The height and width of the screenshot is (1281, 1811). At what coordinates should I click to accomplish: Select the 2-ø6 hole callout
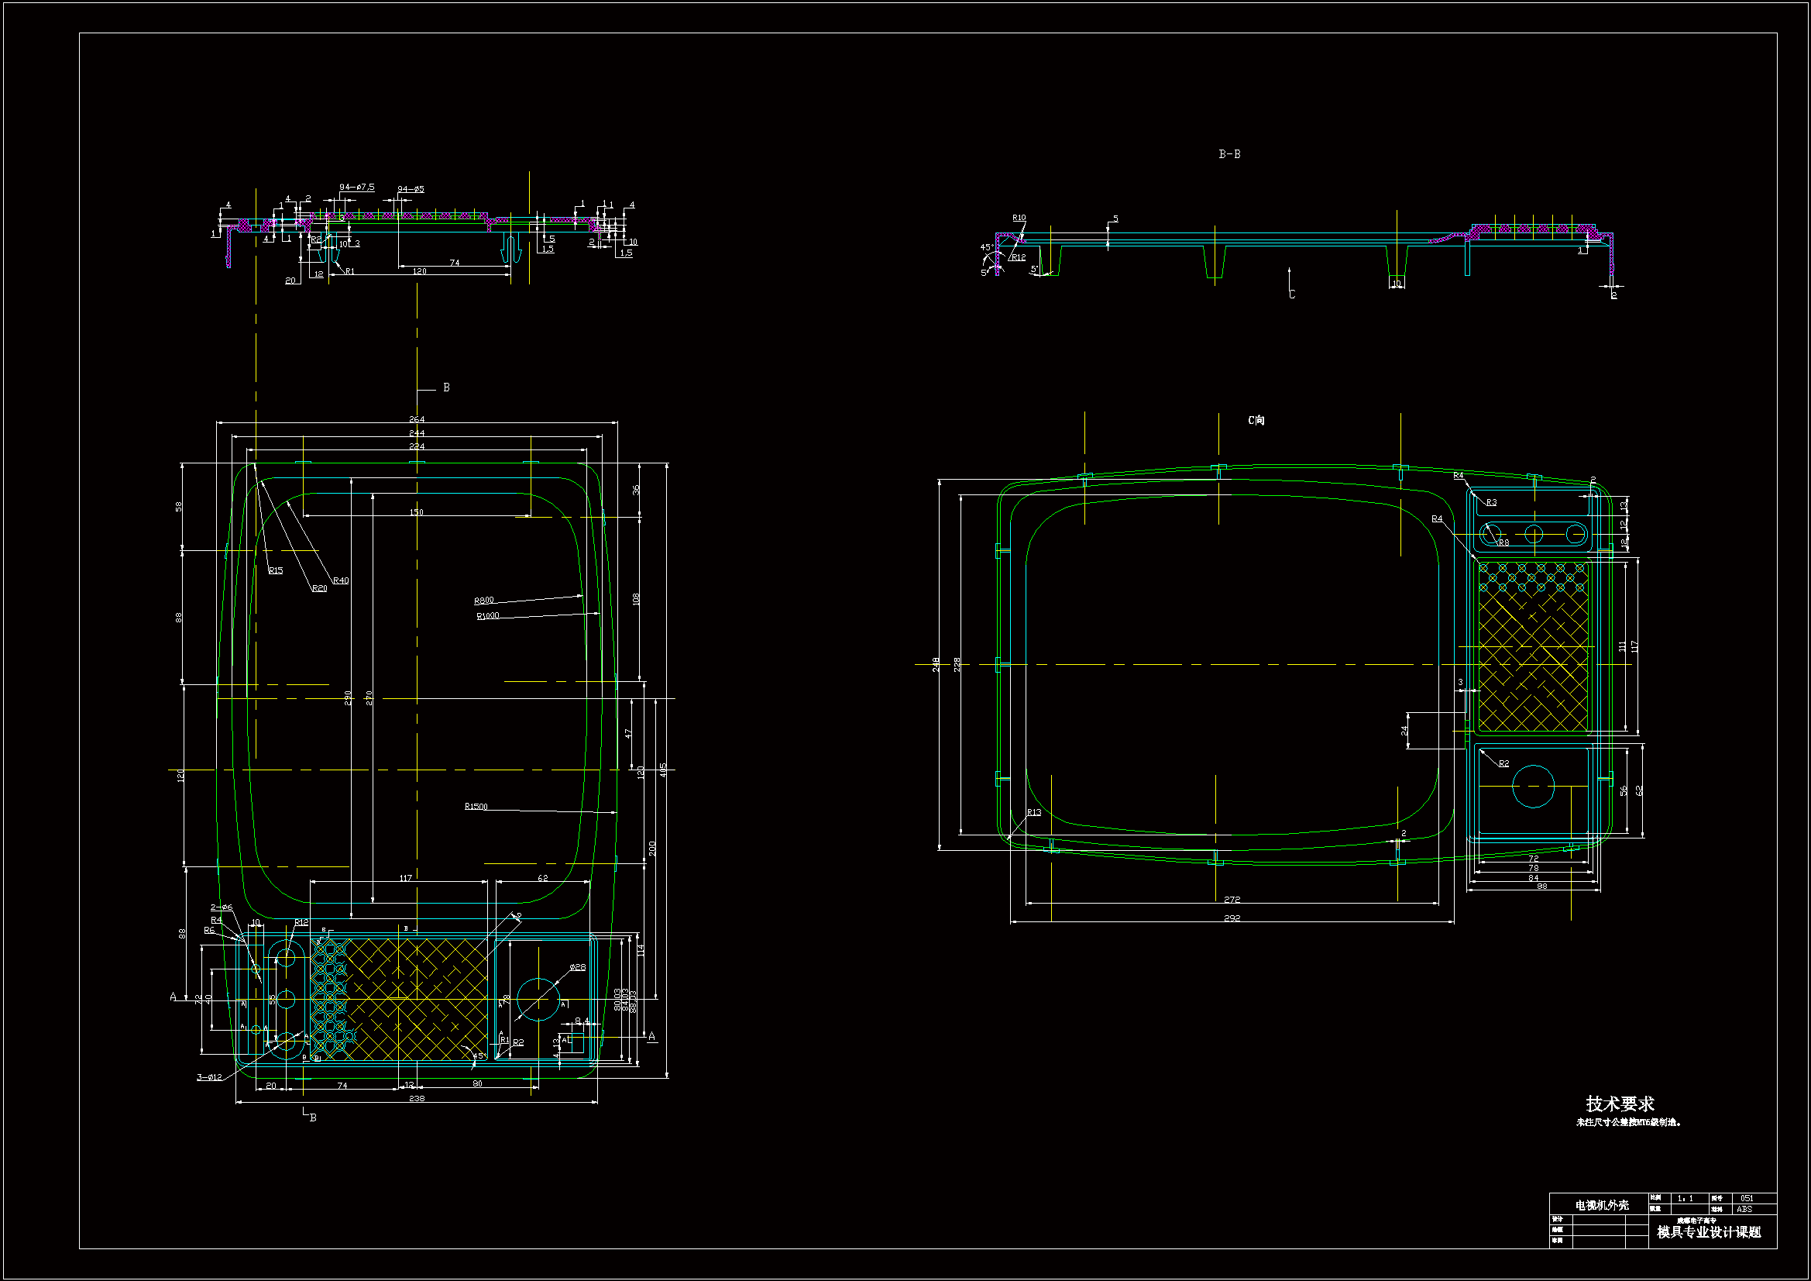pyautogui.click(x=221, y=907)
